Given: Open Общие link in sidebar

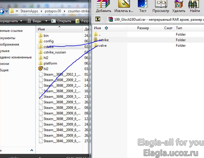Looking at the screenshot, I should pyautogui.click(x=4, y=70).
